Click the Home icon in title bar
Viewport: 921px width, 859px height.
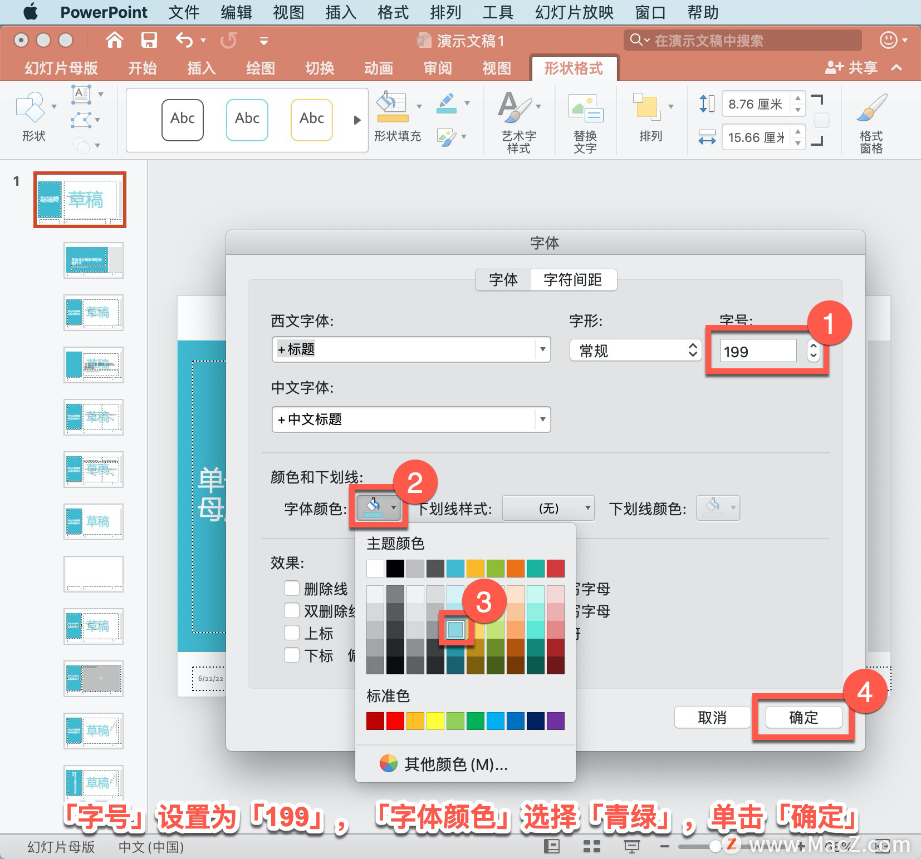[114, 40]
